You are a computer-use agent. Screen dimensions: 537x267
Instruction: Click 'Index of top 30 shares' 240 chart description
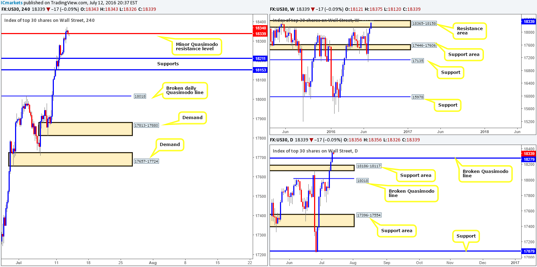click(50, 20)
